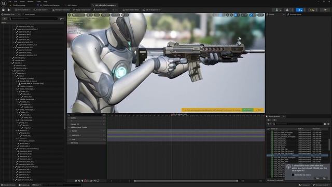Open the Lit view mode dropdown
The image size is (332, 187).
pyautogui.click(x=90, y=15)
